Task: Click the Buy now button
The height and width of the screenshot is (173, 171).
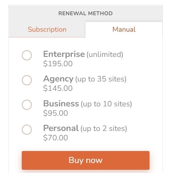Action: (85, 160)
